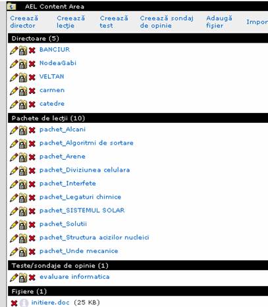Choose Creează lecţie from the toolbar
Viewport: 268px width, 307px height.
click(x=70, y=22)
